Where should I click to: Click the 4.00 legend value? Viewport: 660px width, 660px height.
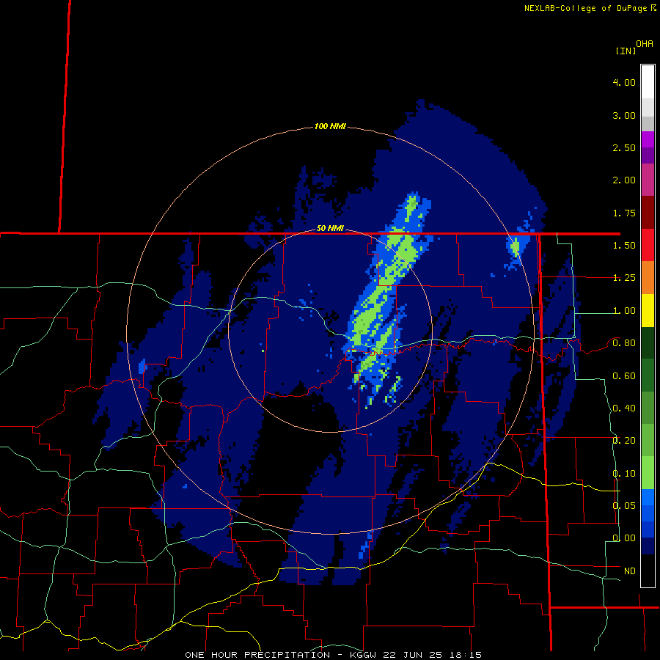click(x=624, y=82)
